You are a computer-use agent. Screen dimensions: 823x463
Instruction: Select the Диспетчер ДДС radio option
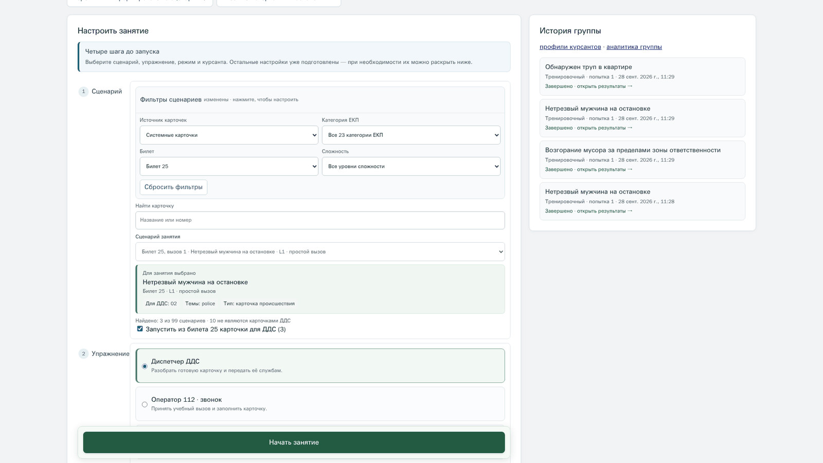click(145, 366)
